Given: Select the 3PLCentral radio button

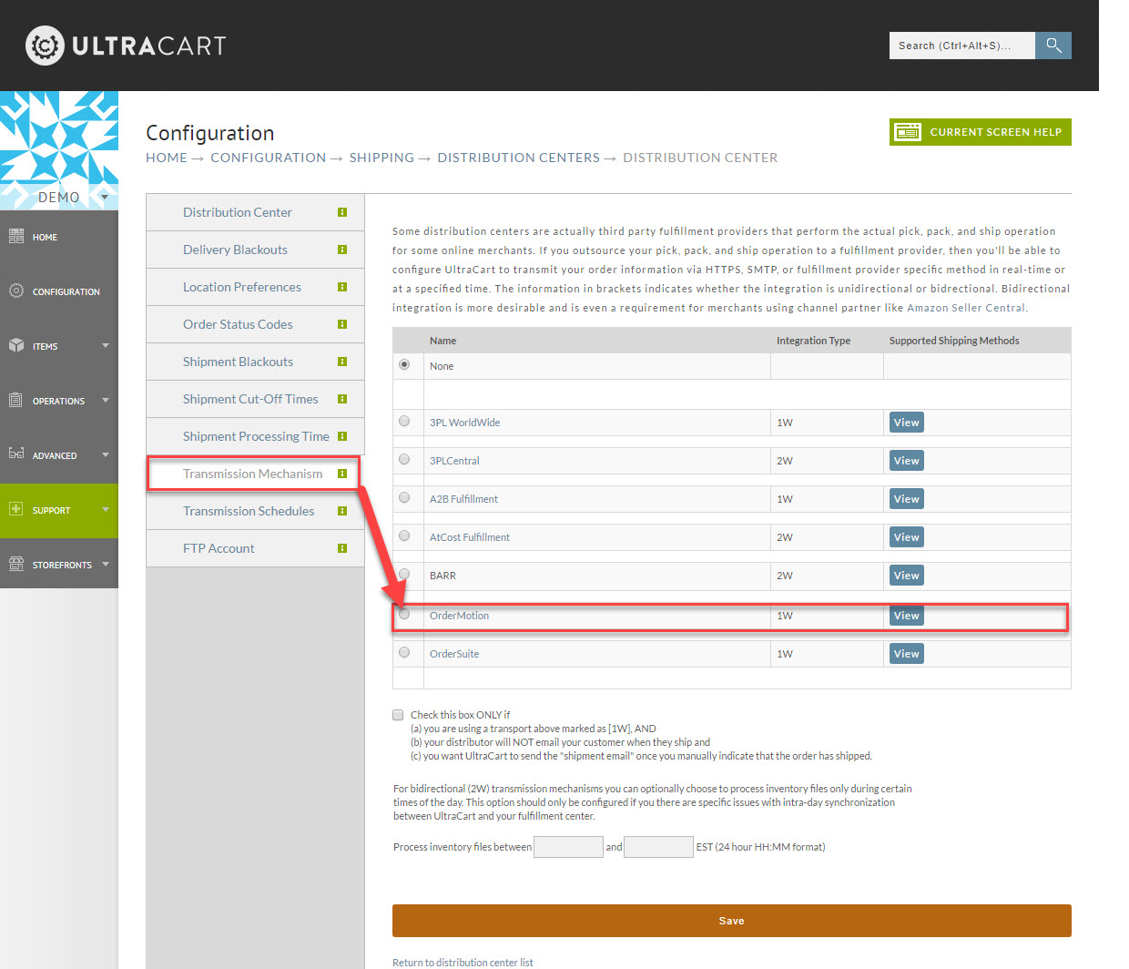Looking at the screenshot, I should tap(404, 459).
